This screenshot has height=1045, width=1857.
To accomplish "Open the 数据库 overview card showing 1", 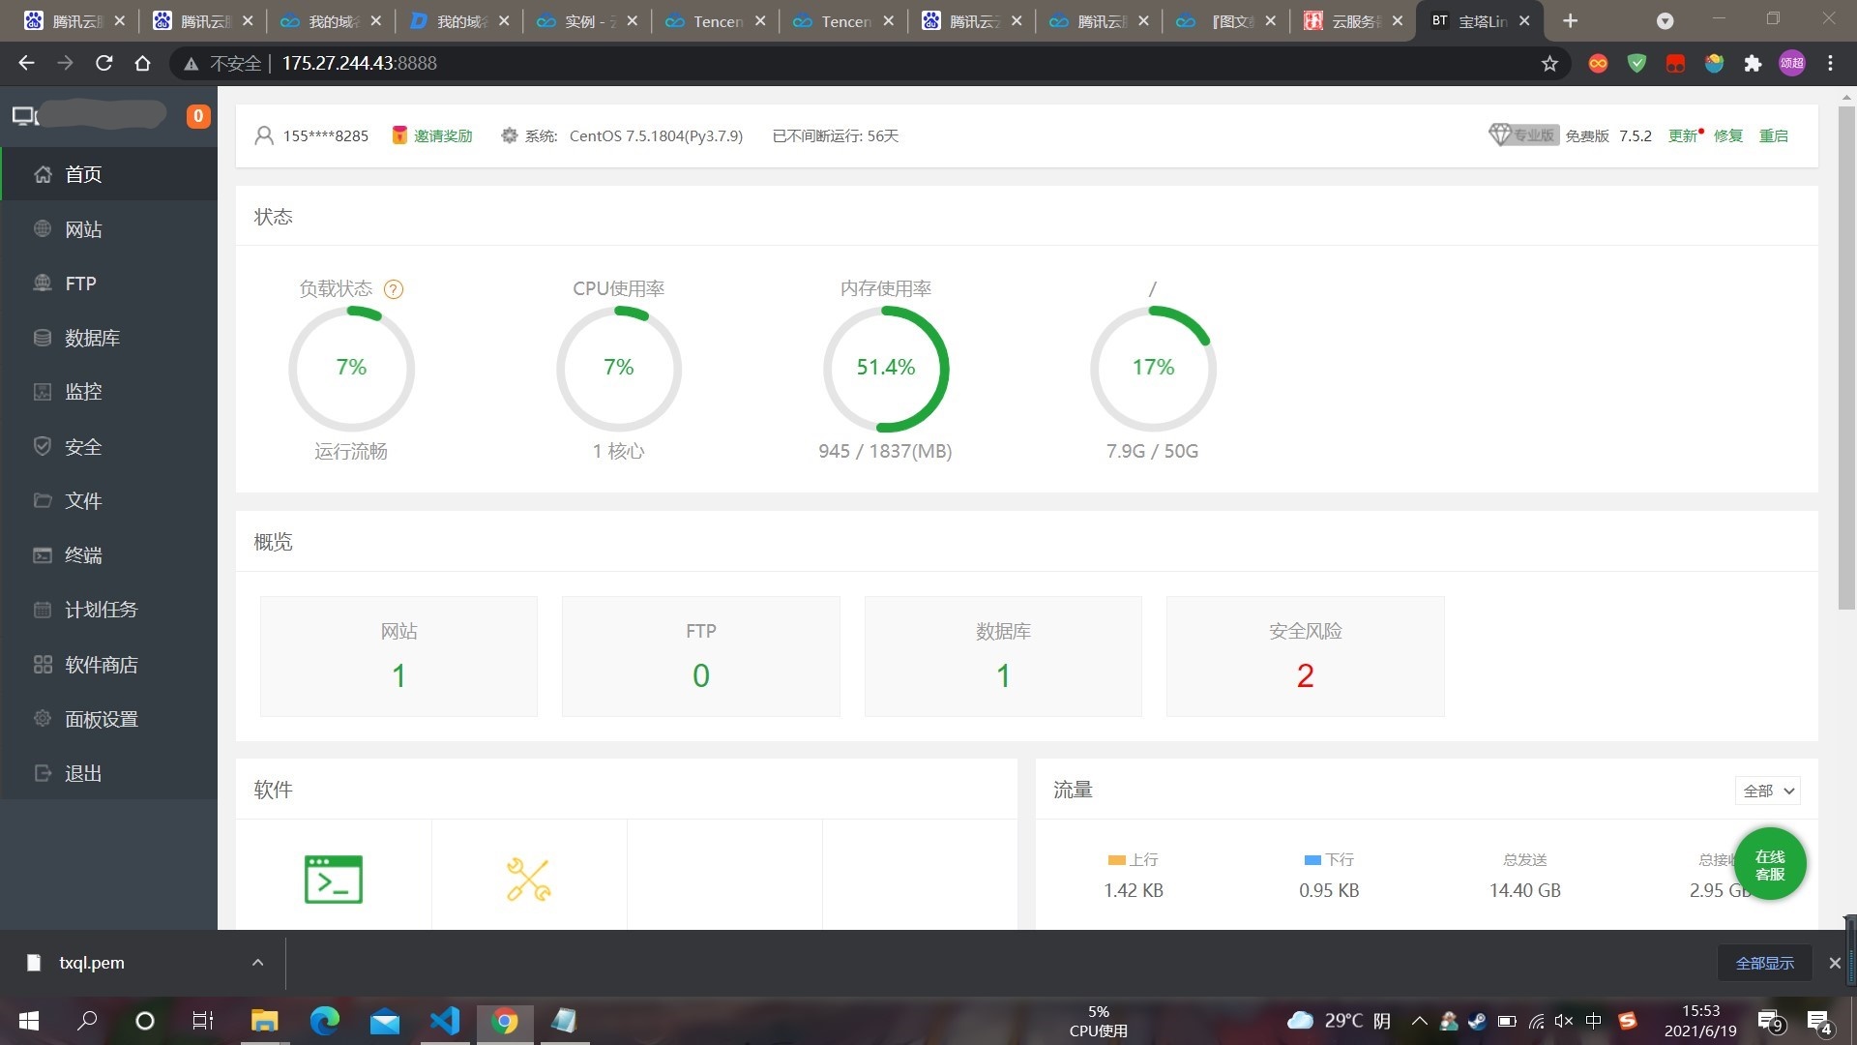I will pos(1003,656).
